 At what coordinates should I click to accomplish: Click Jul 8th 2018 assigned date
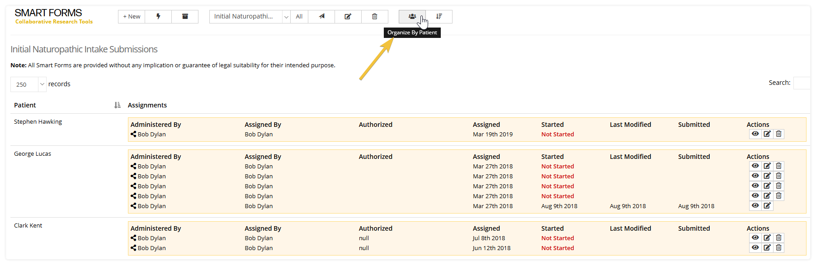pos(489,238)
